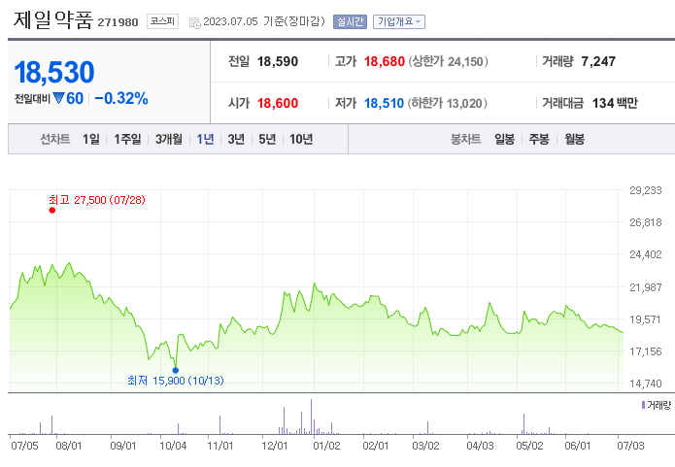The height and width of the screenshot is (467, 675).
Task: Click the purple 거래량 legend swatch
Action: pos(643,405)
